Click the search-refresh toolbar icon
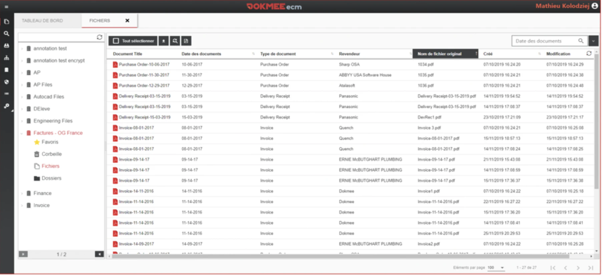Screen dimensions: 603x276 (x=175, y=41)
